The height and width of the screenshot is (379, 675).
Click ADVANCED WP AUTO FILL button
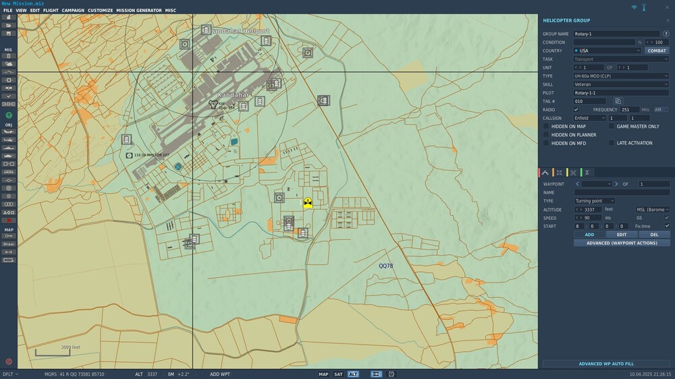[x=606, y=363]
